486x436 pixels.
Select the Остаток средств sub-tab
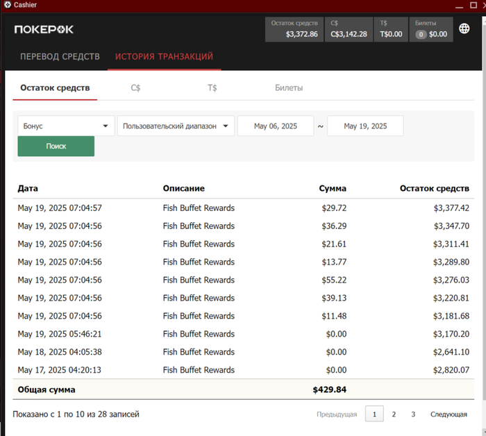[55, 87]
